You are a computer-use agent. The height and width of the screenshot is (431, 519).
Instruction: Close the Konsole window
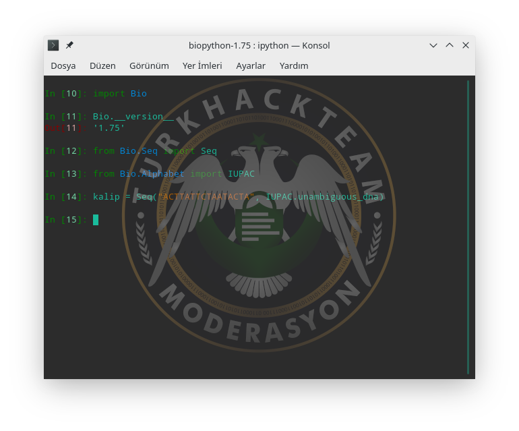pos(466,45)
